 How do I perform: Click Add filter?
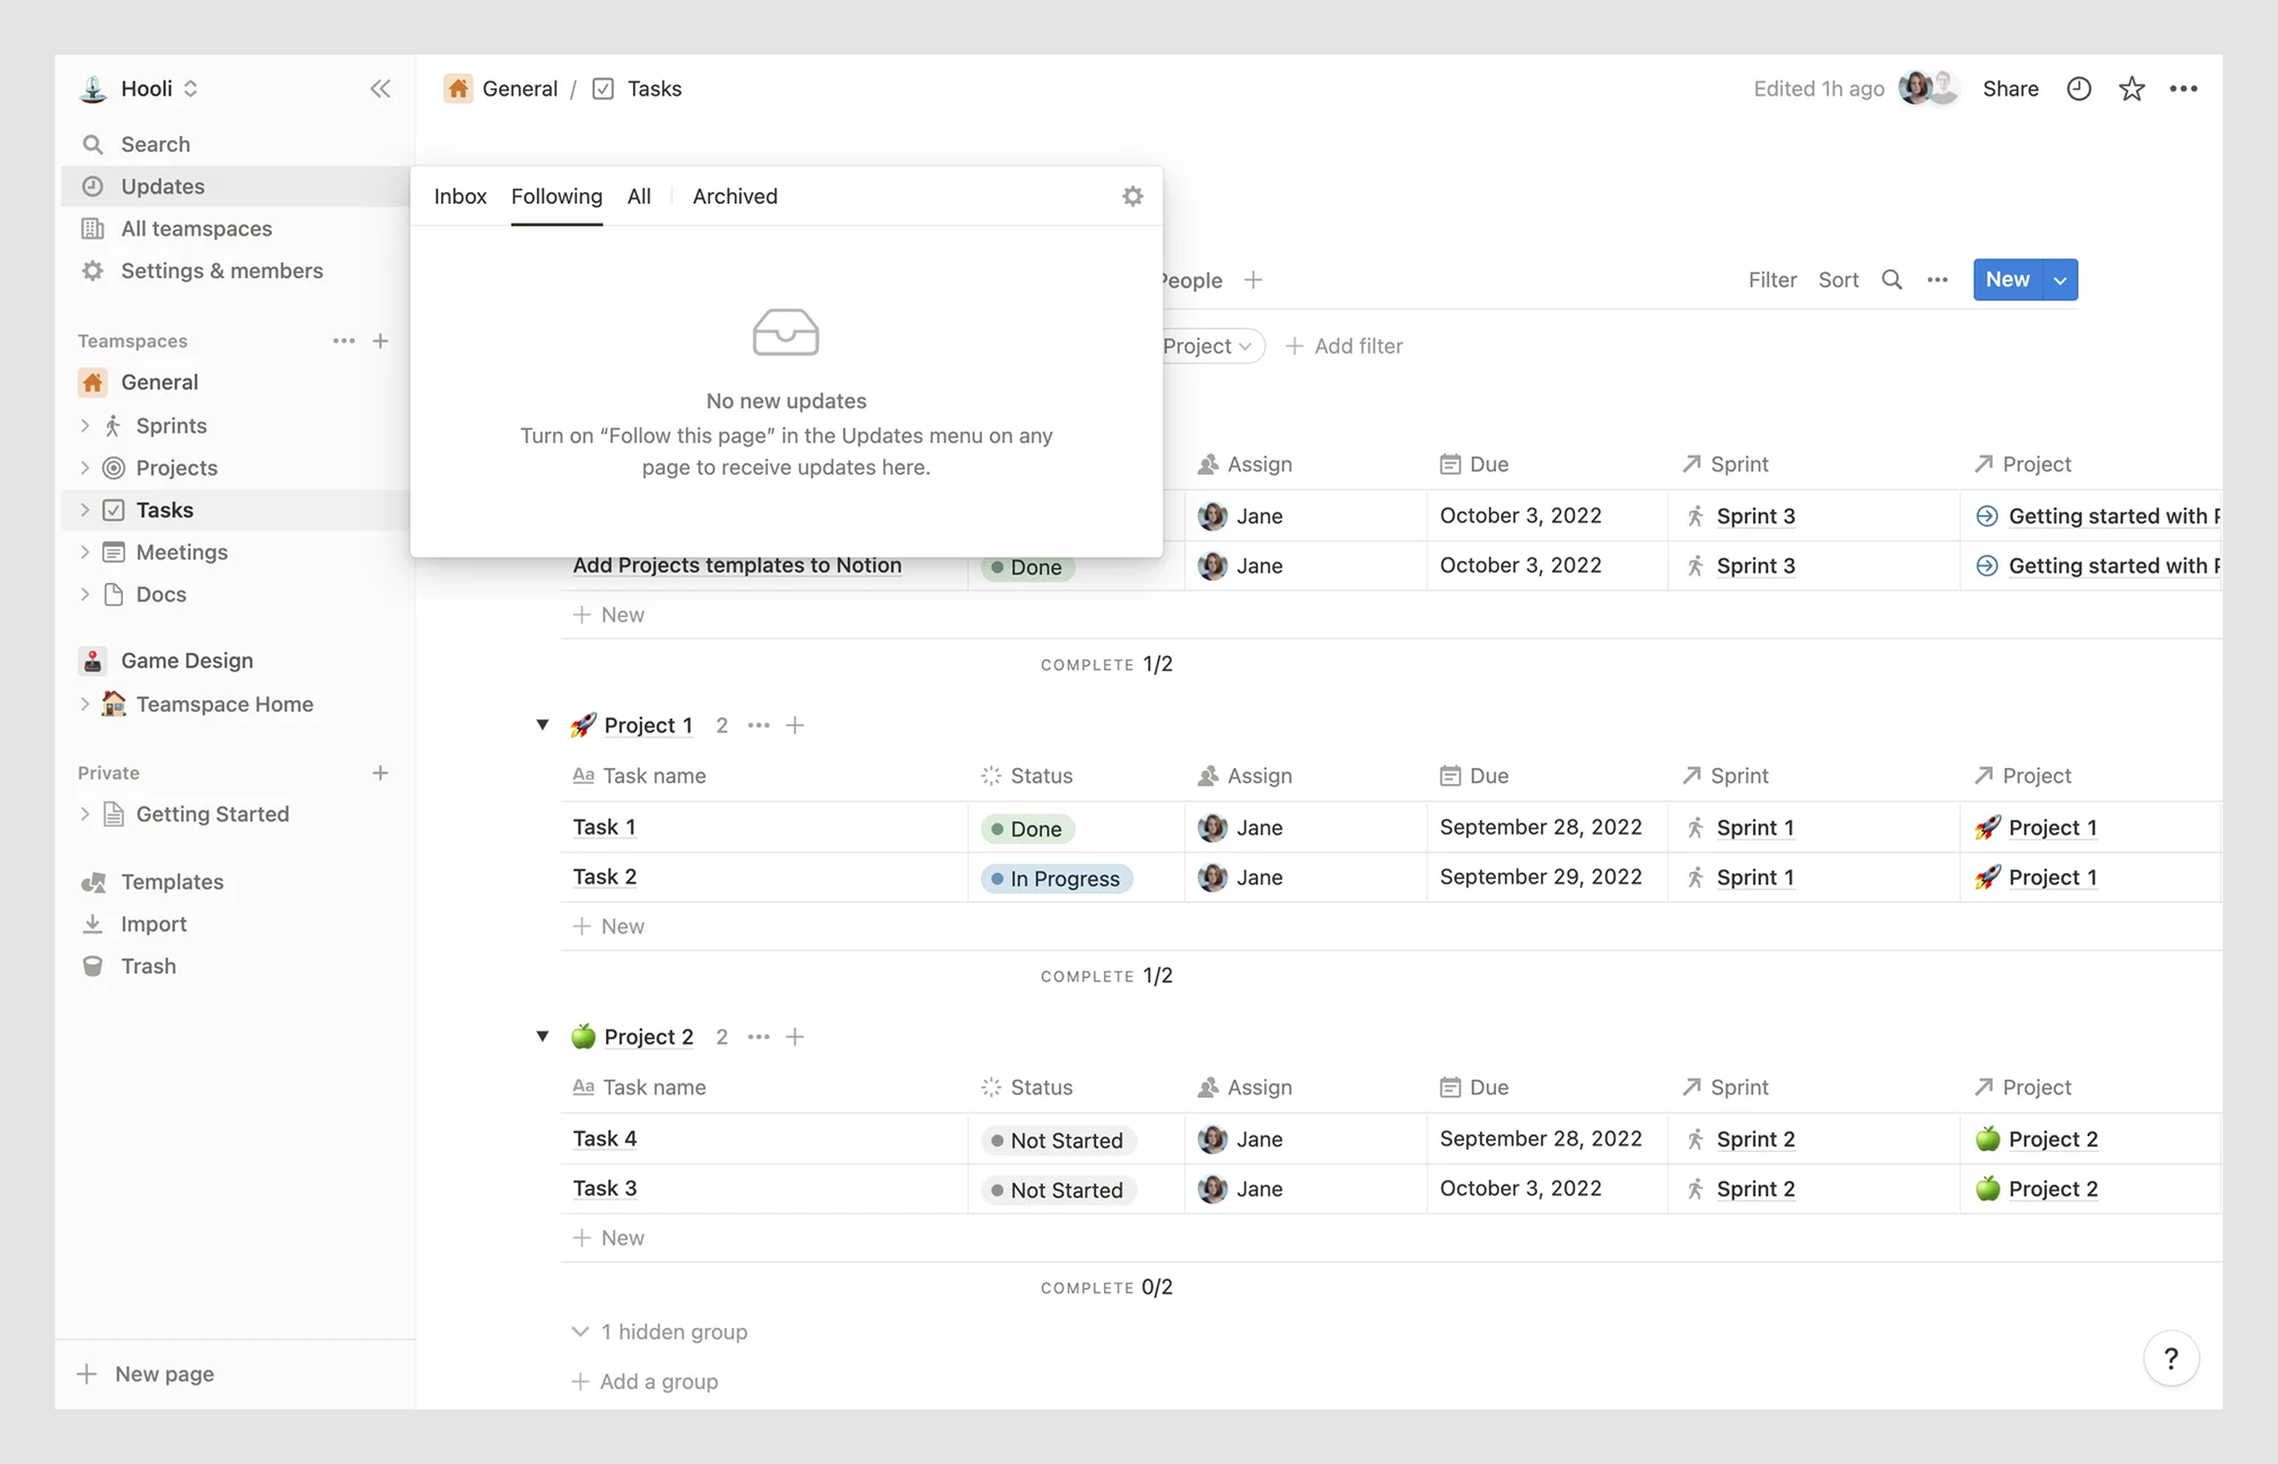[1344, 346]
